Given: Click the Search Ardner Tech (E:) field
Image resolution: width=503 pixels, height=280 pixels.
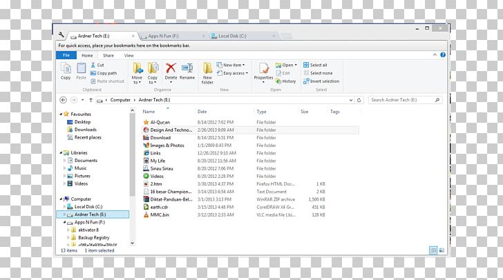Looking at the screenshot, I should point(401,100).
